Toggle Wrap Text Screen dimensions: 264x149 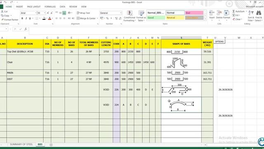83,13
